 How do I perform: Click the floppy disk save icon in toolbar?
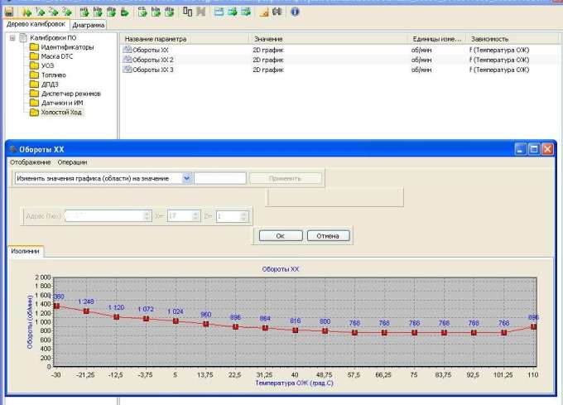(x=10, y=12)
